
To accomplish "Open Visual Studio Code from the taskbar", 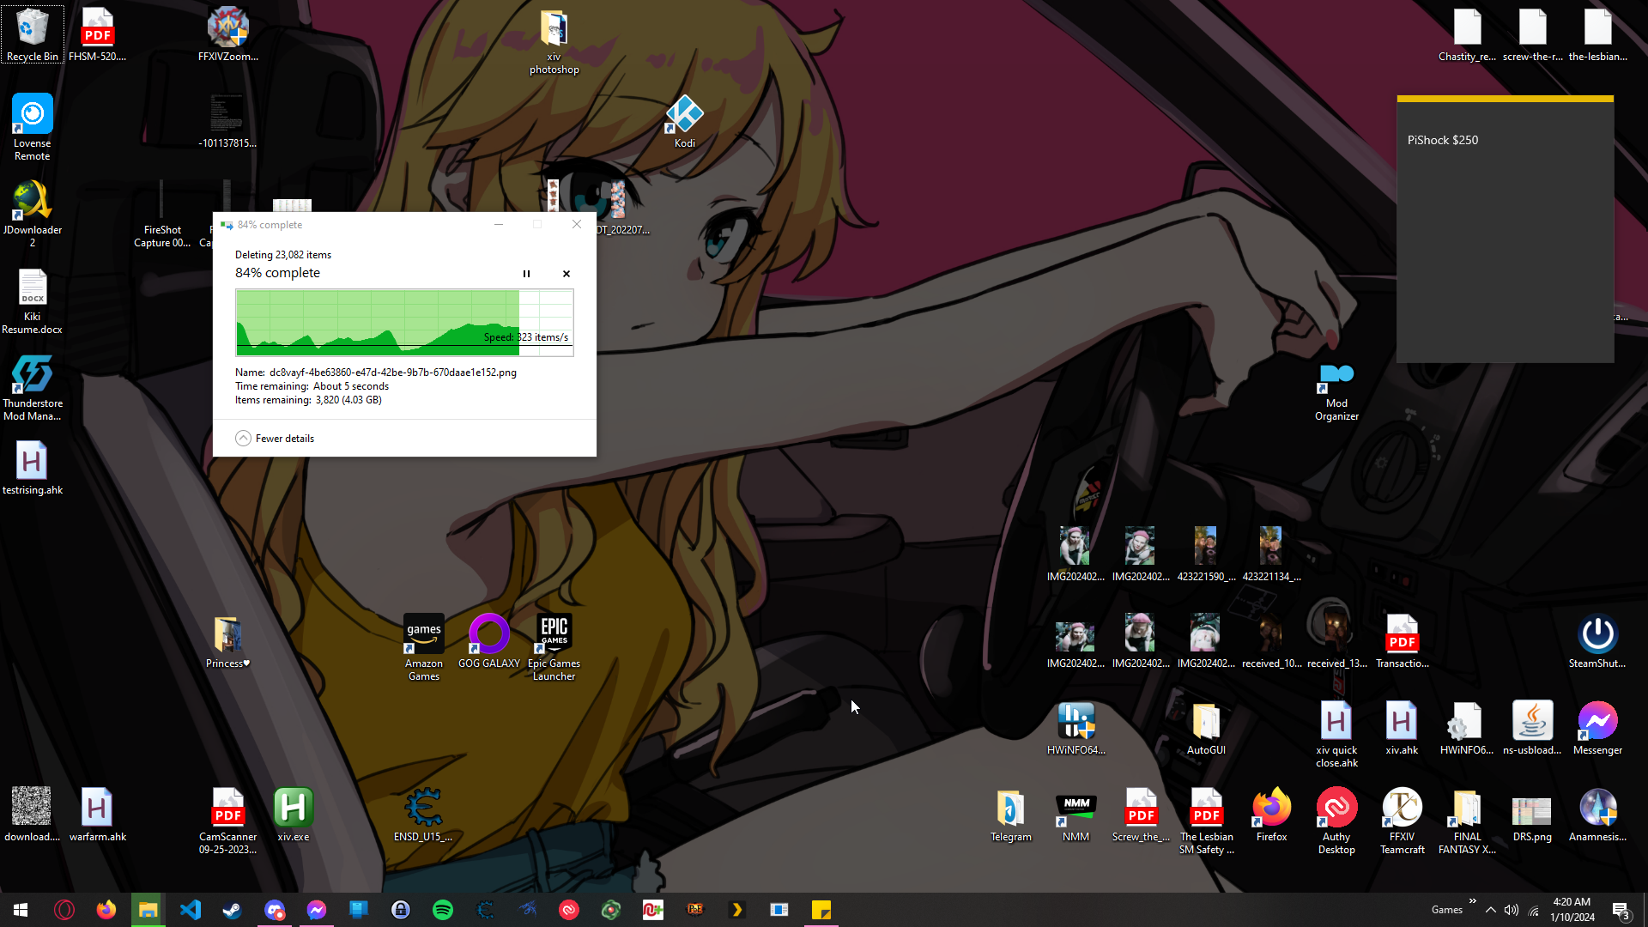I will (190, 910).
